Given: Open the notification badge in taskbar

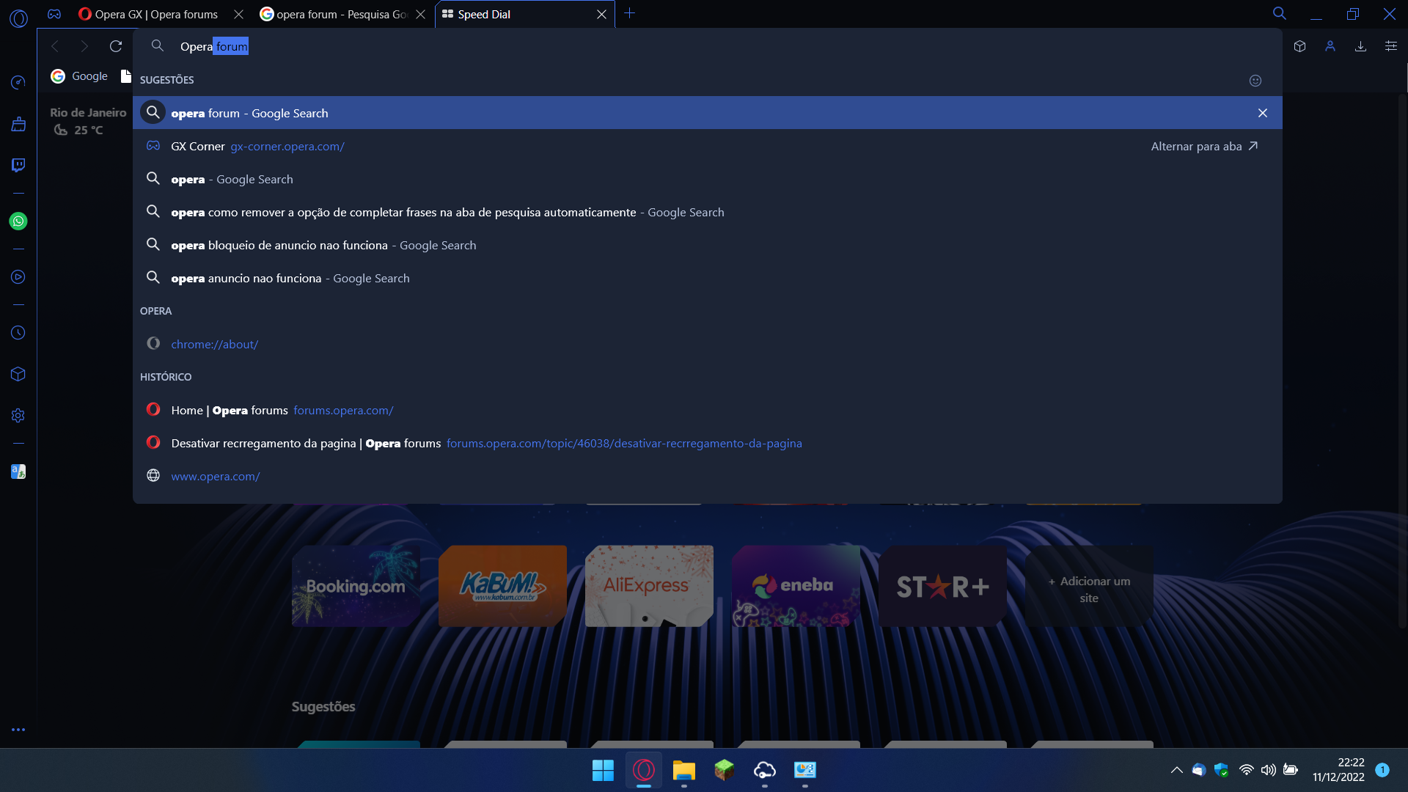Looking at the screenshot, I should click(1382, 770).
